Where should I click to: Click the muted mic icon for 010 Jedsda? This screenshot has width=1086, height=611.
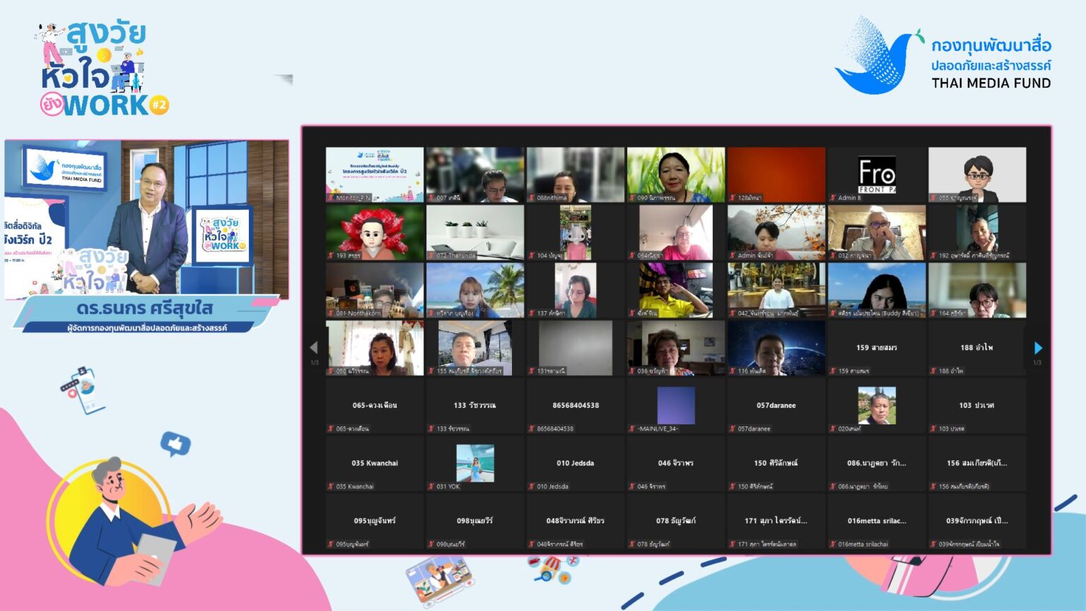point(531,487)
